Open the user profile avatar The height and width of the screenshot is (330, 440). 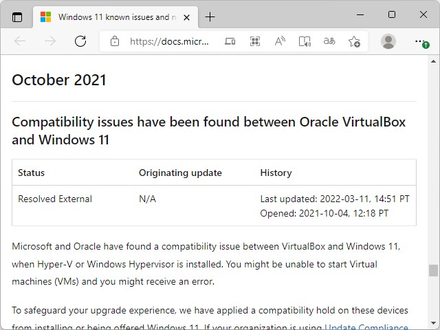pyautogui.click(x=388, y=41)
